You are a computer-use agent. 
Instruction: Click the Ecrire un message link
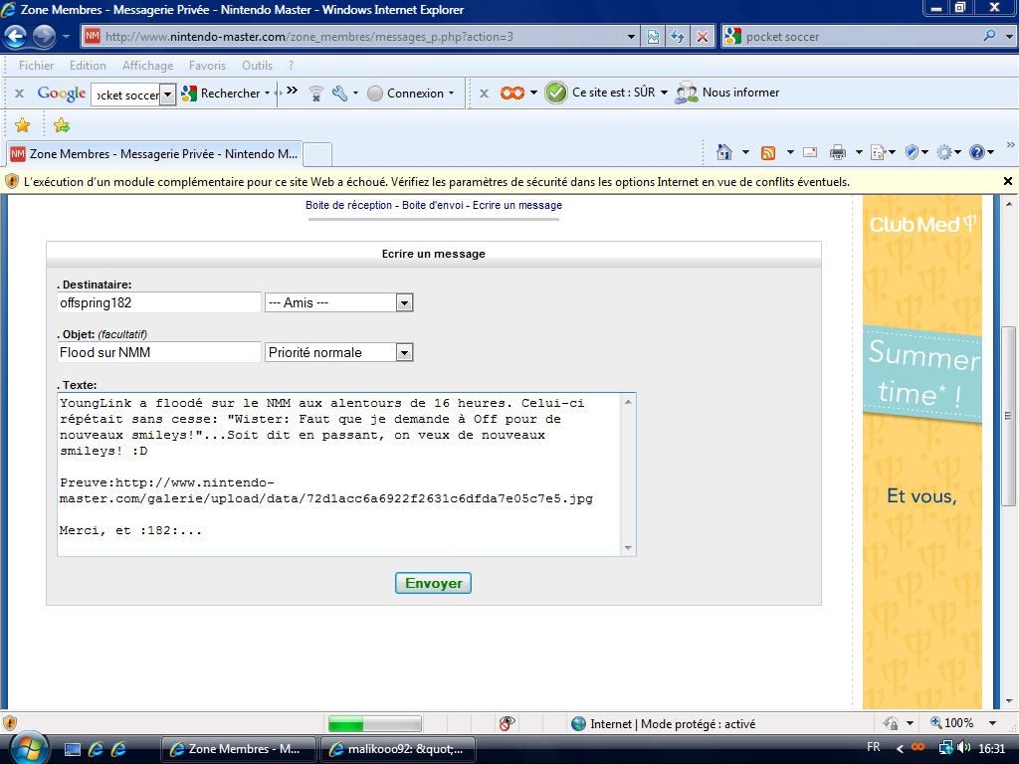click(517, 205)
